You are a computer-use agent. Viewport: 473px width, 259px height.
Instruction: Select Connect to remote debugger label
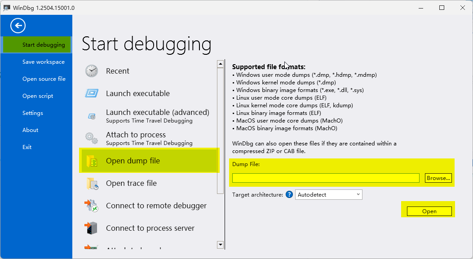click(156, 206)
